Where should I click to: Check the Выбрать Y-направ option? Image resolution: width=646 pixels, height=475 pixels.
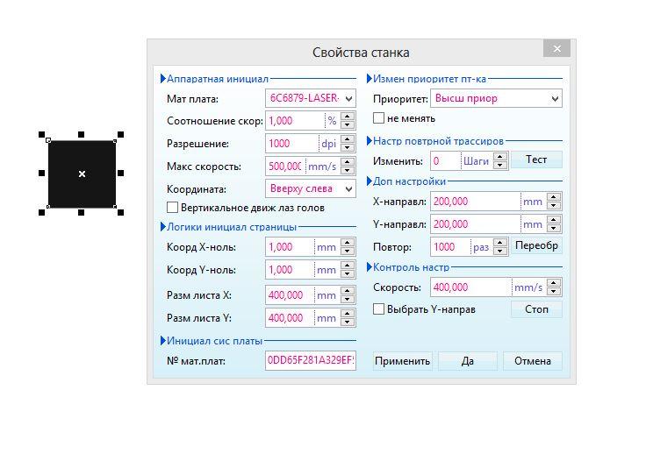coord(379,309)
